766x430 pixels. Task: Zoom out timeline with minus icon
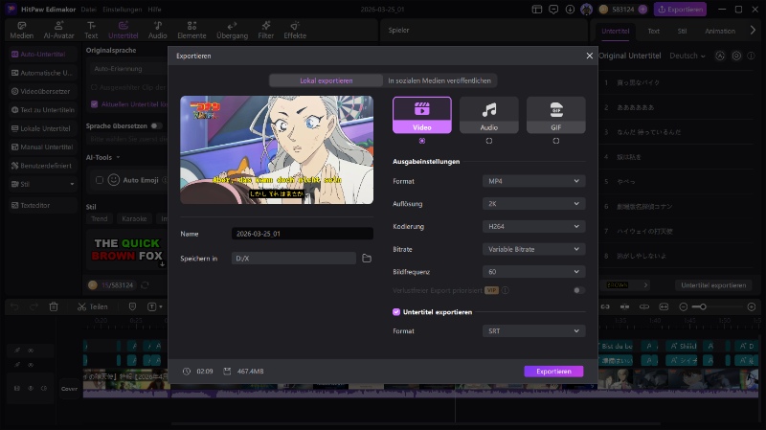tap(684, 306)
